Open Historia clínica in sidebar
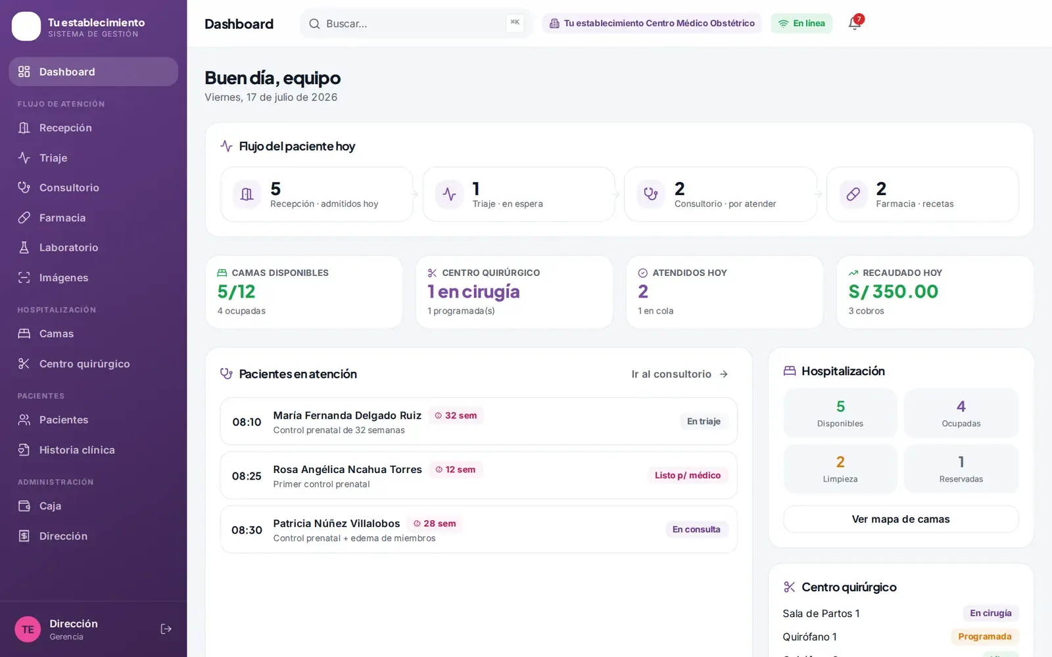 93,450
